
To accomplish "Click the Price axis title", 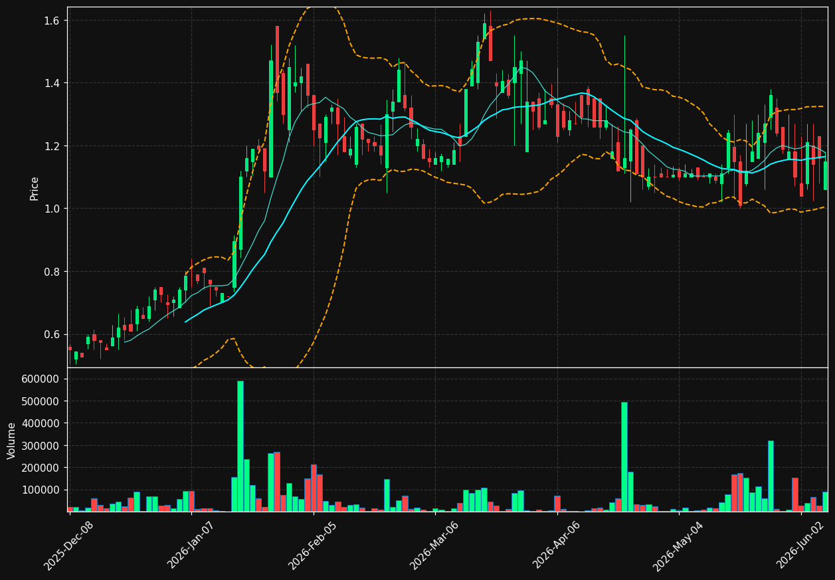I will 35,188.
